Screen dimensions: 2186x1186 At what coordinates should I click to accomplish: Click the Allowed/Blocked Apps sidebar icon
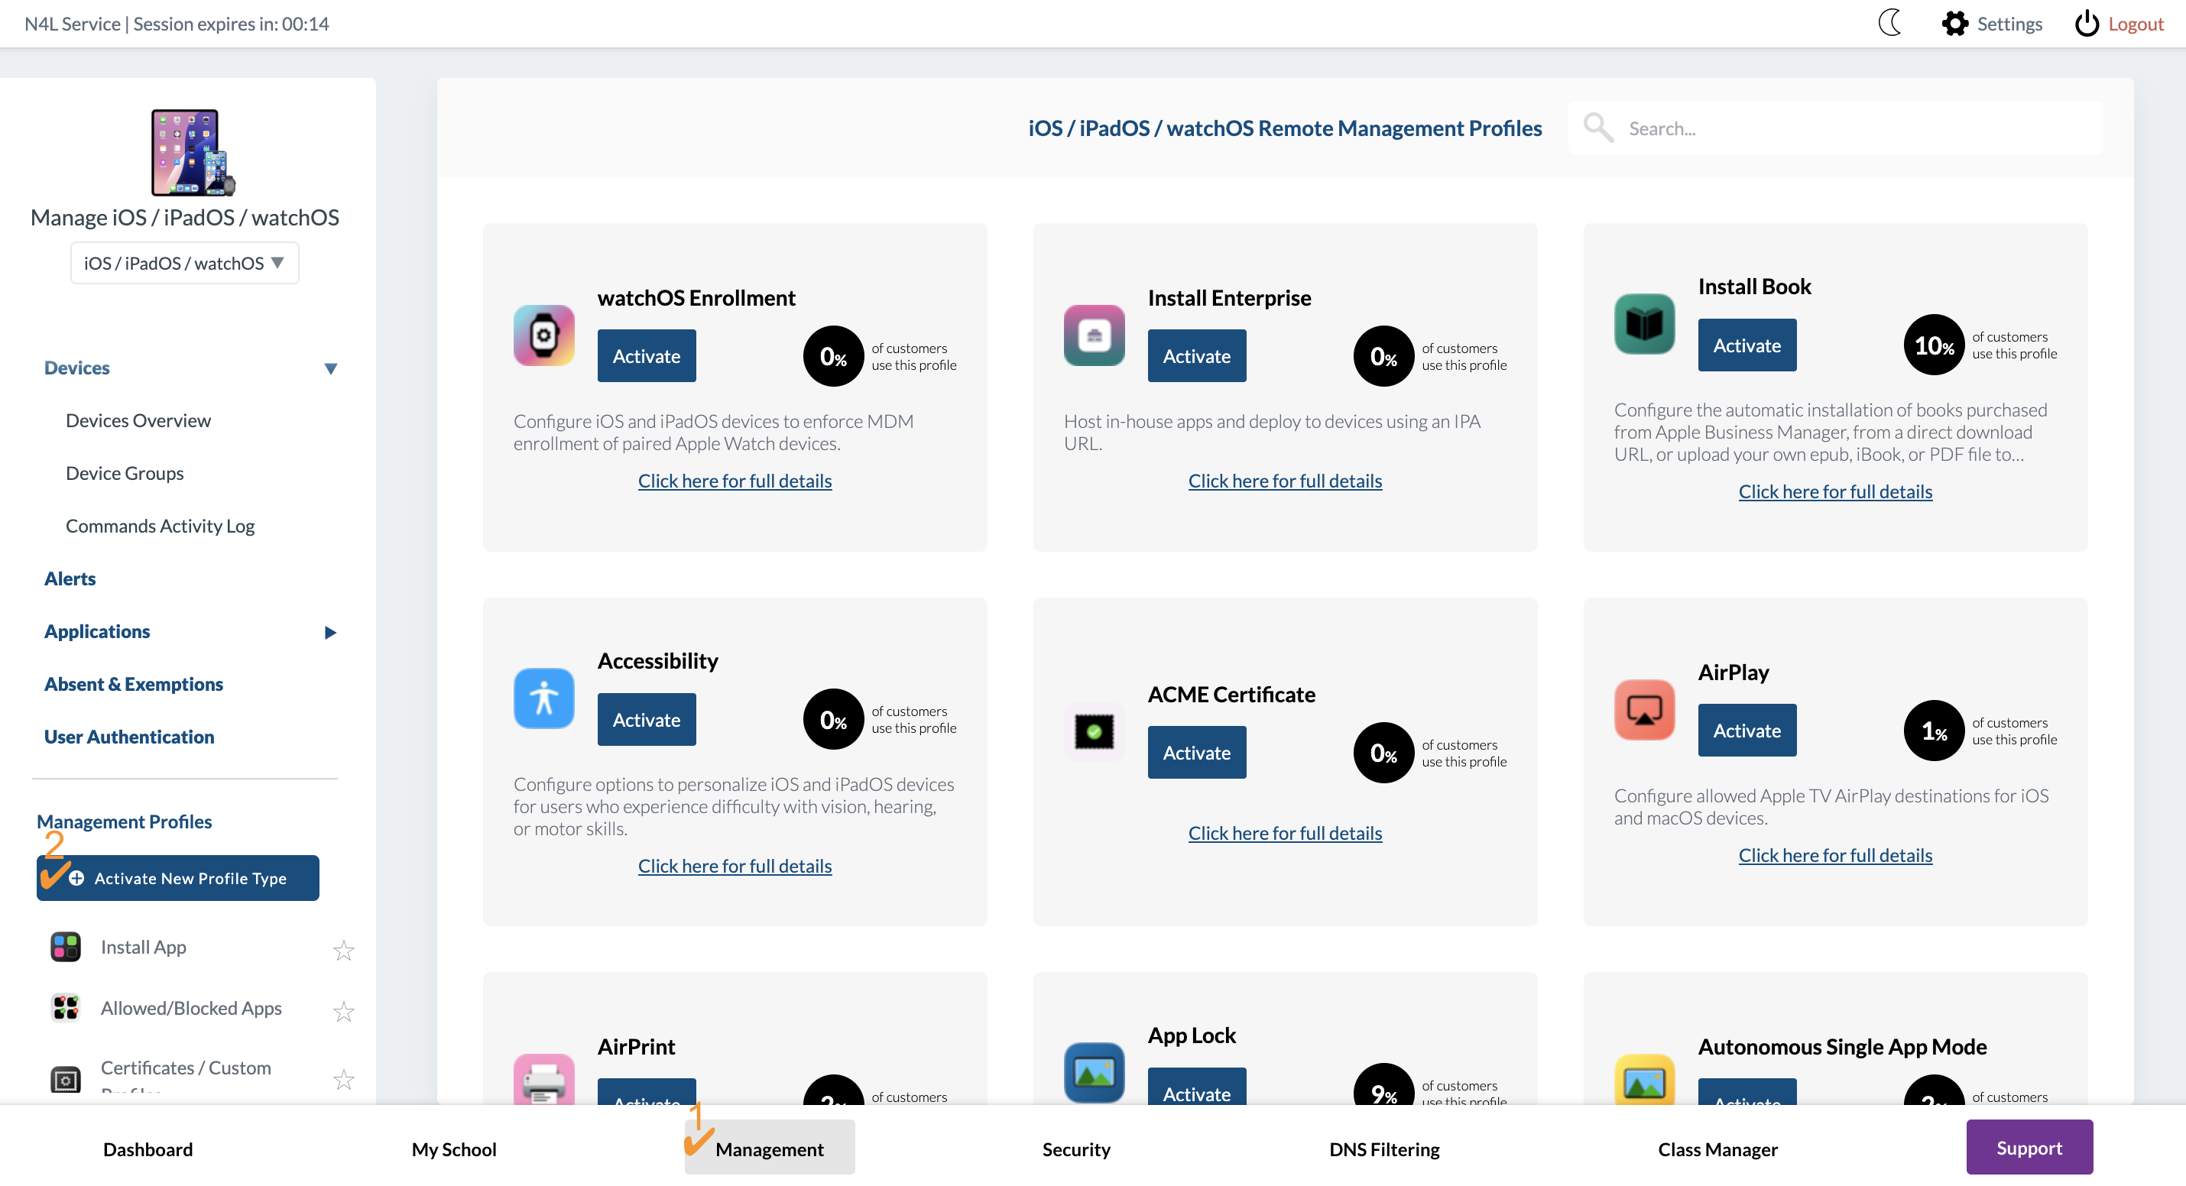[64, 1008]
